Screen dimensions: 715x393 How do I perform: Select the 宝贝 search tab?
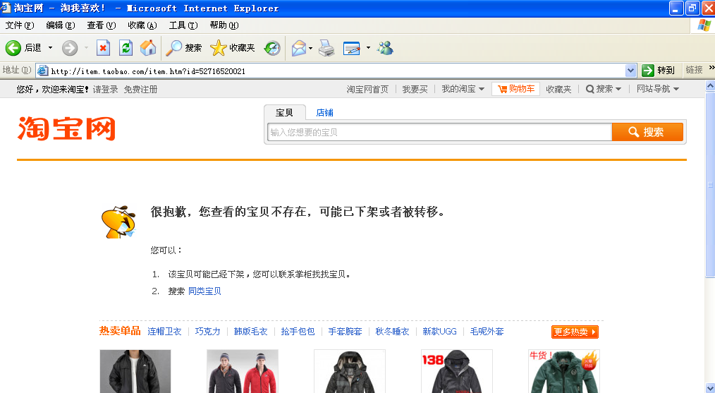(285, 113)
